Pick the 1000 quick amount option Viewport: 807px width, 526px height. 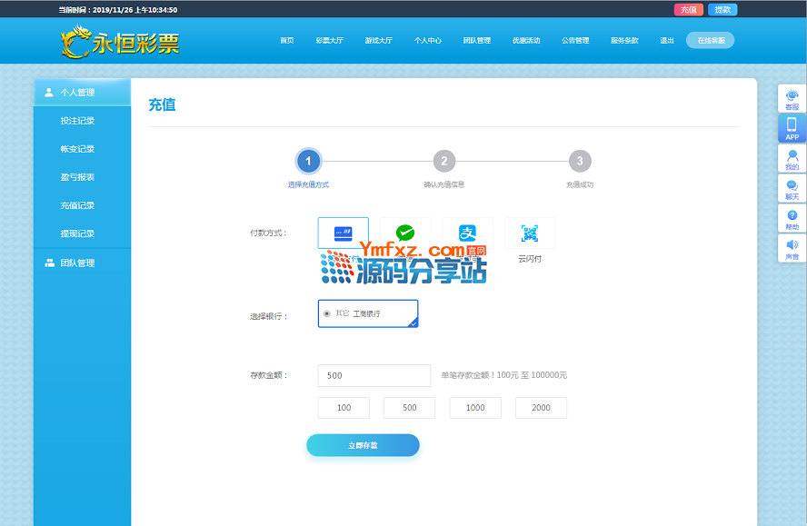pos(475,408)
